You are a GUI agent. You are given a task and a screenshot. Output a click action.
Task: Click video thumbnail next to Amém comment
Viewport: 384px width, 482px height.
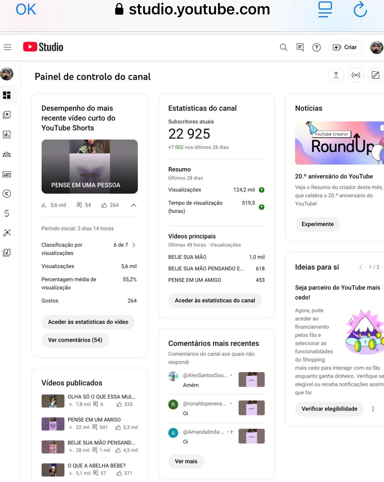click(x=252, y=379)
